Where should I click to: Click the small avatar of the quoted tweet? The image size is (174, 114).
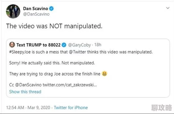click(x=12, y=45)
